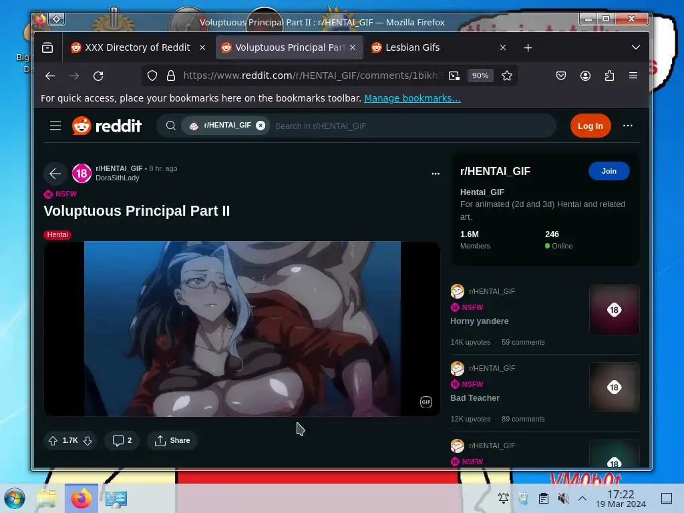Show site security lock information
Screen dimensions: 684x513
(170, 76)
